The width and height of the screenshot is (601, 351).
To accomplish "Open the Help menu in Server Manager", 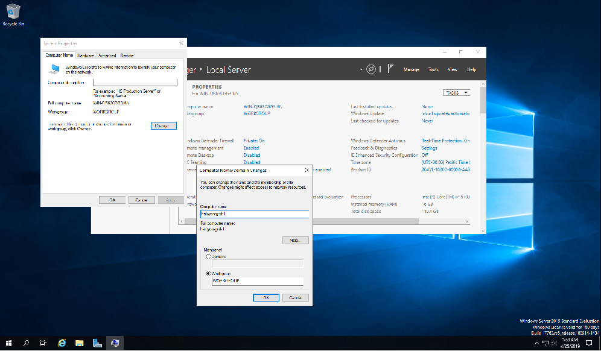I will point(471,69).
